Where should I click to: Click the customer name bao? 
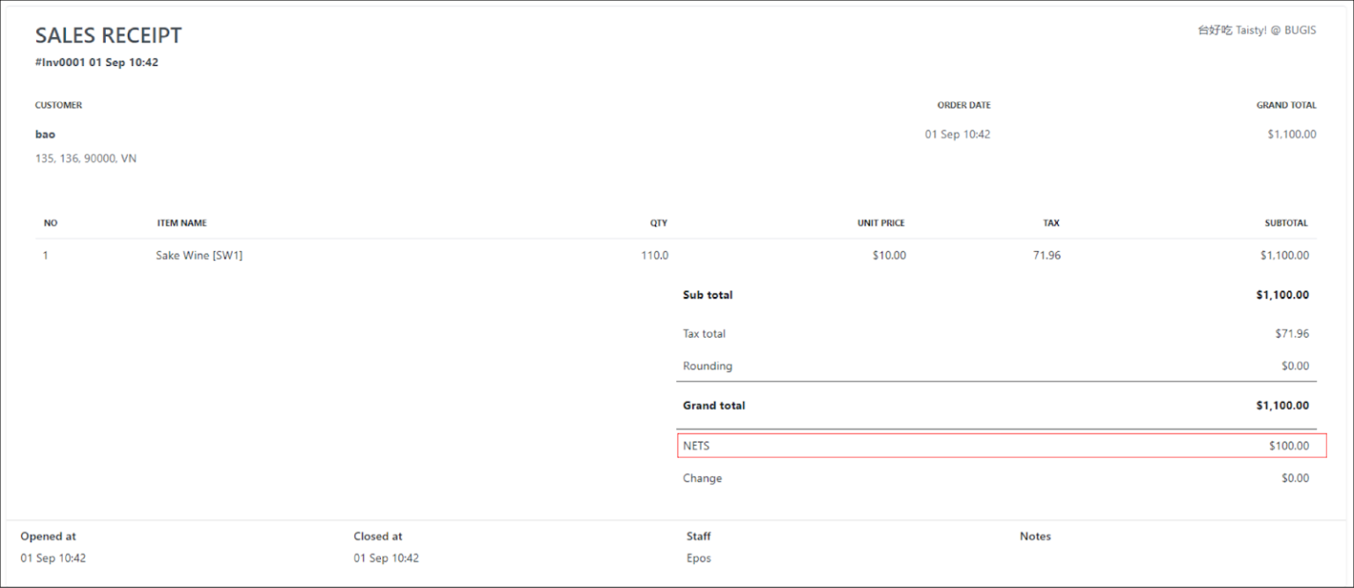pos(43,134)
